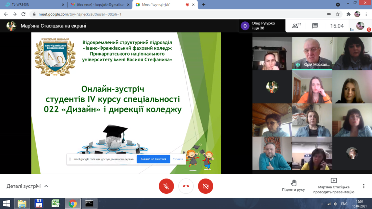Click Сховати to hide sharing notice

pyautogui.click(x=178, y=159)
